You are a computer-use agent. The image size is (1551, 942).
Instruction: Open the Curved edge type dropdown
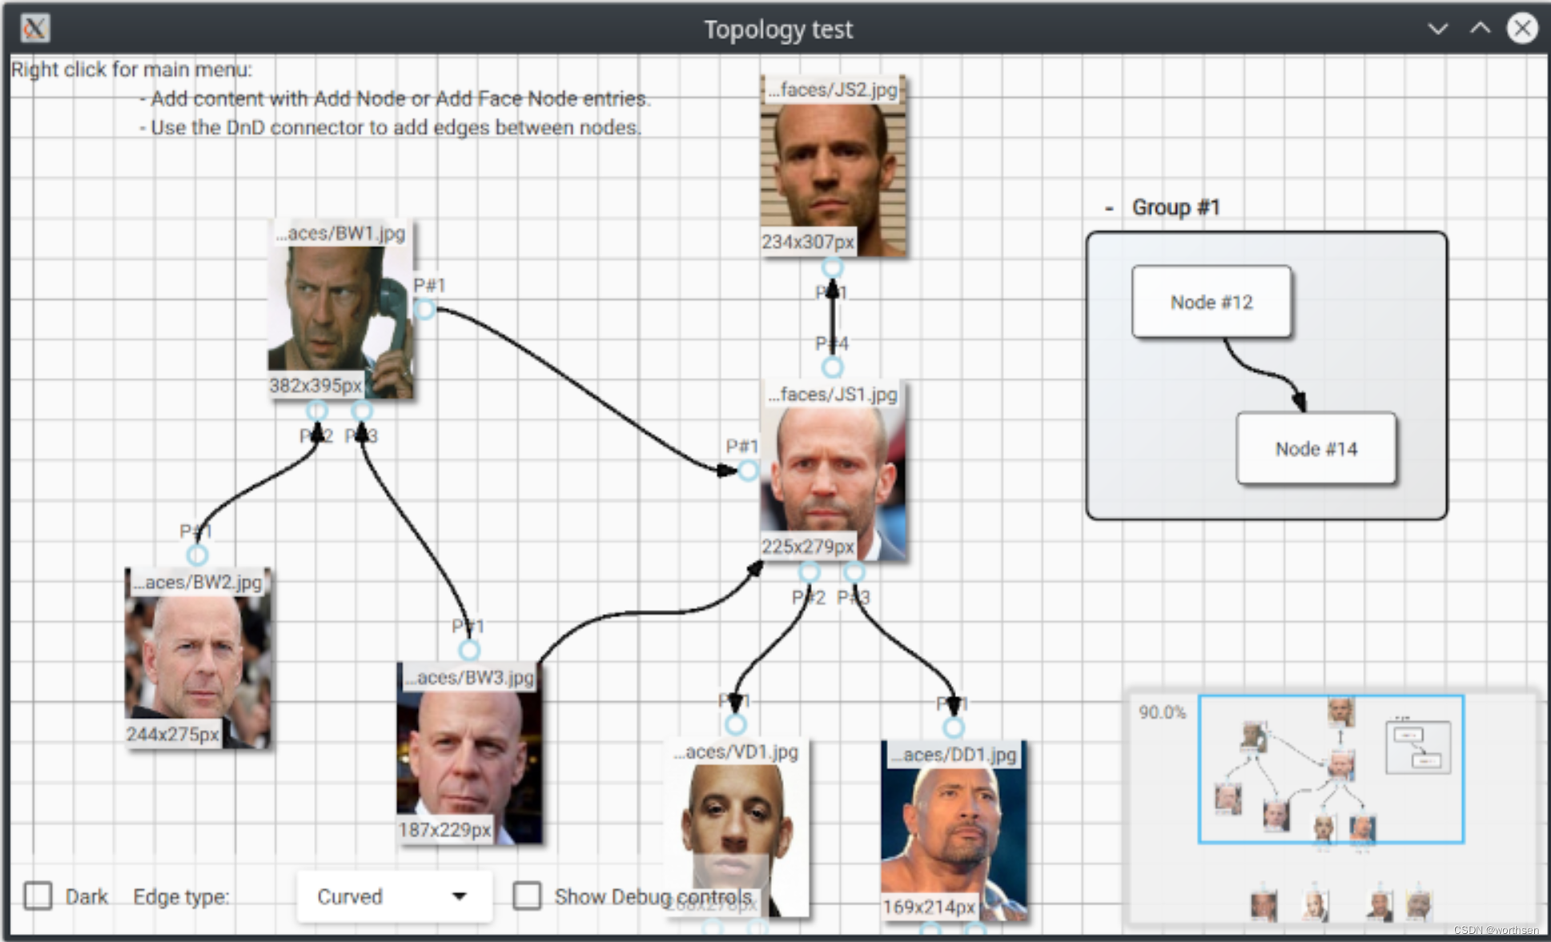click(x=393, y=896)
